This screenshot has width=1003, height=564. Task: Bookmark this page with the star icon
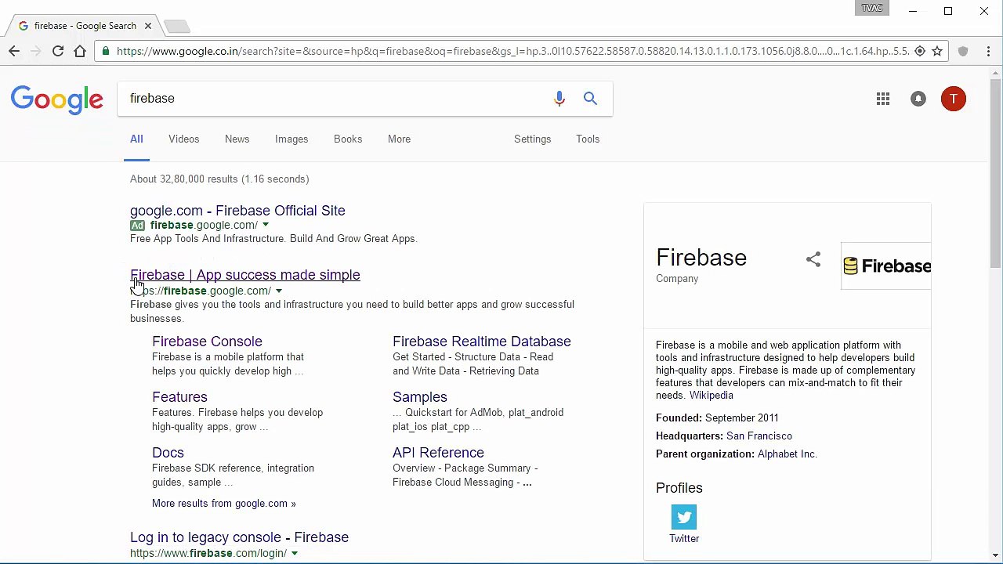tap(937, 51)
